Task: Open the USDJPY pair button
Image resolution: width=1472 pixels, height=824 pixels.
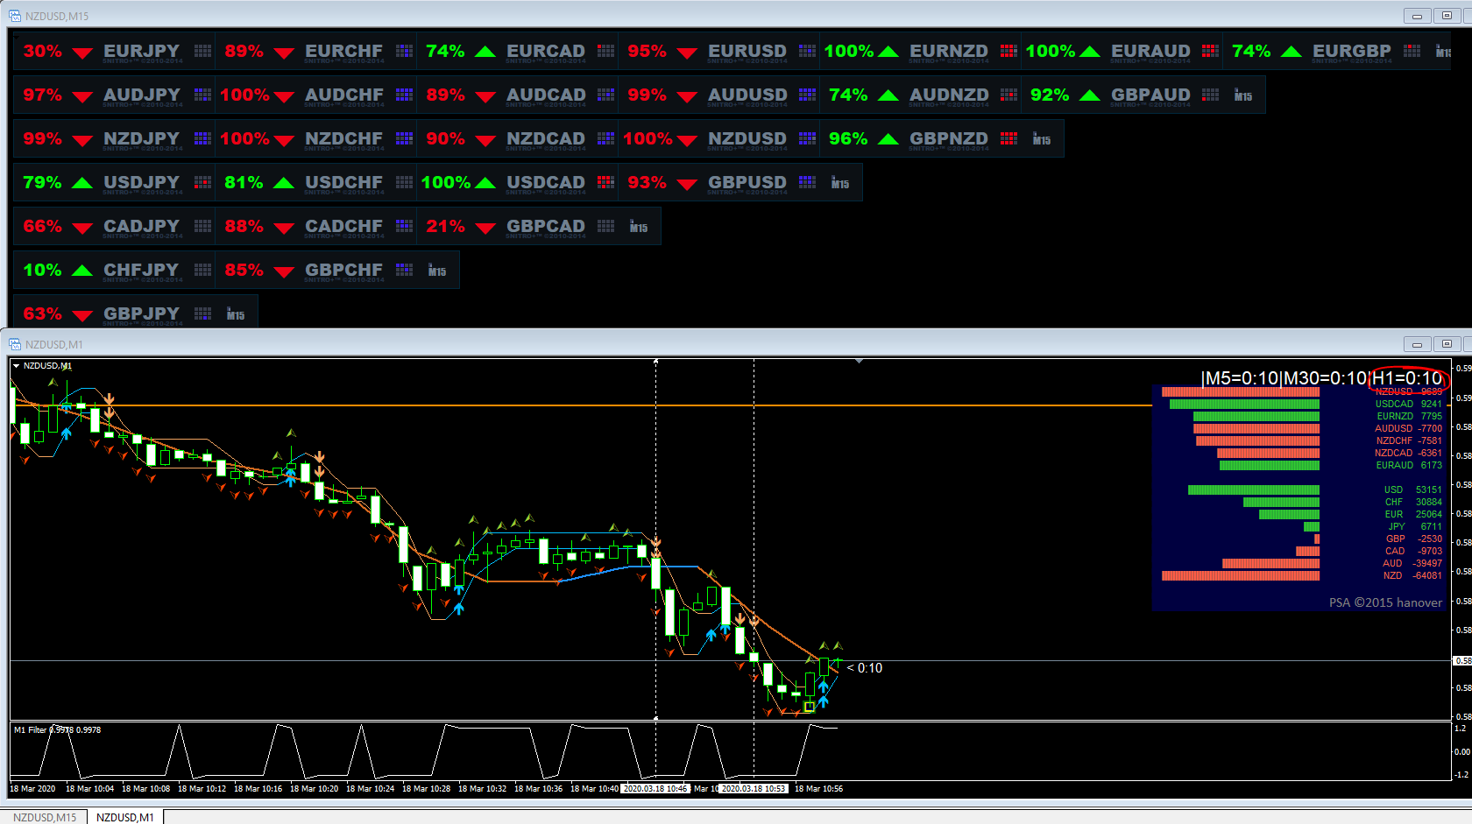Action: [141, 182]
